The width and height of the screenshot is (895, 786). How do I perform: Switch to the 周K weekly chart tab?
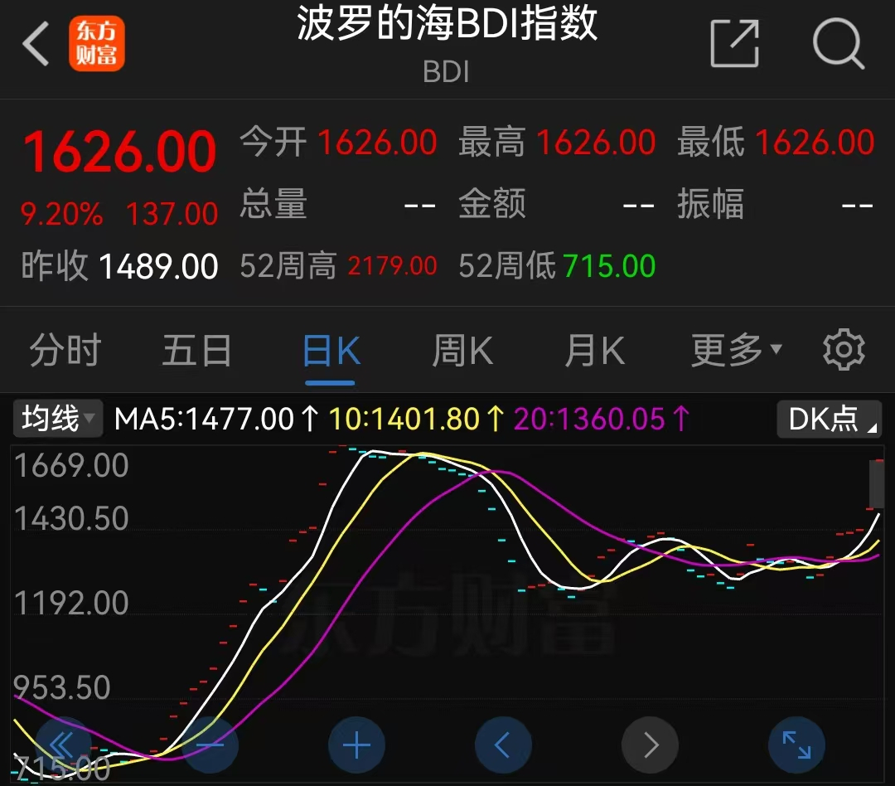coord(462,349)
